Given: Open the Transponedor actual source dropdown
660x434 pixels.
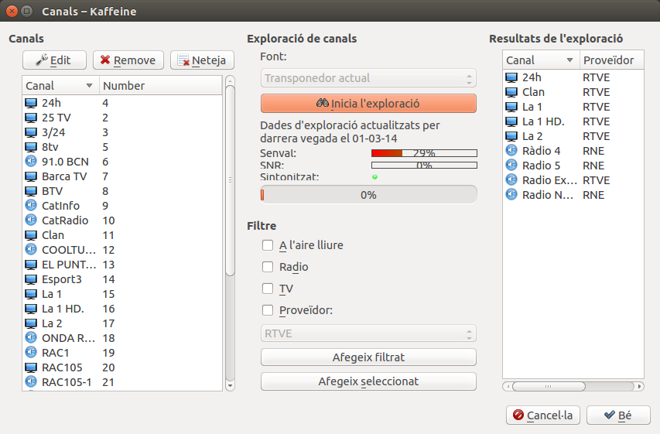Looking at the screenshot, I should click(x=368, y=78).
